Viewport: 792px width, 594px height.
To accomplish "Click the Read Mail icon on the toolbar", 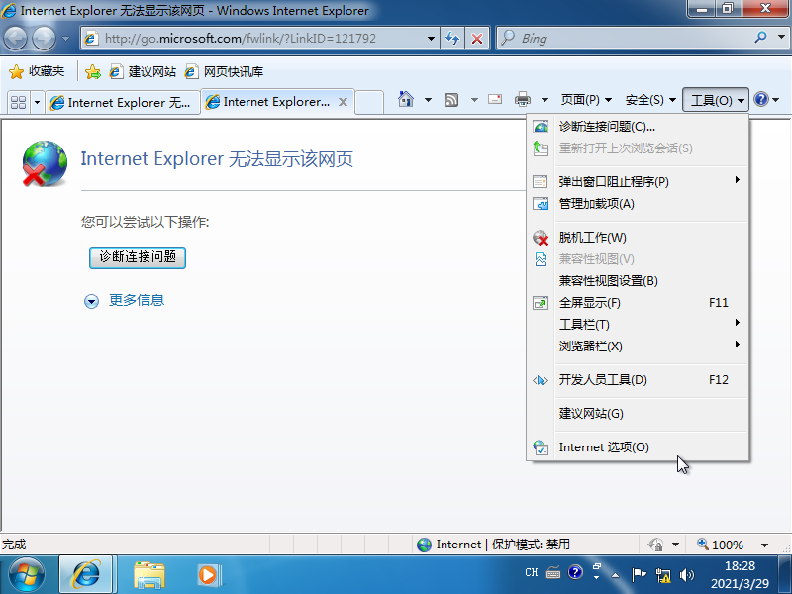I will 495,100.
